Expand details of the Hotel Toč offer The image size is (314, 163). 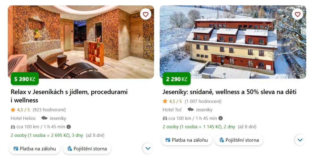(x=300, y=140)
